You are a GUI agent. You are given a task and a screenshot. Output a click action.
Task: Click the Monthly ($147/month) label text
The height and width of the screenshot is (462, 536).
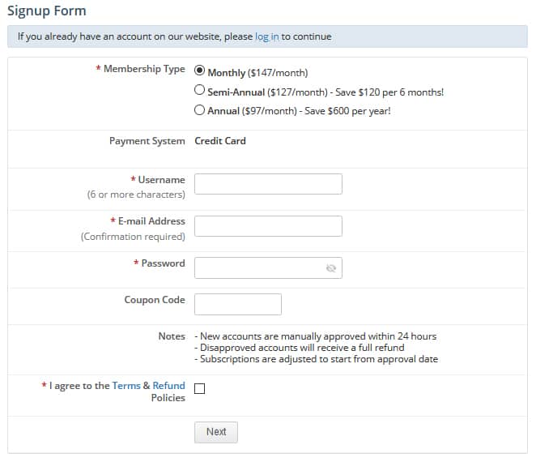257,73
